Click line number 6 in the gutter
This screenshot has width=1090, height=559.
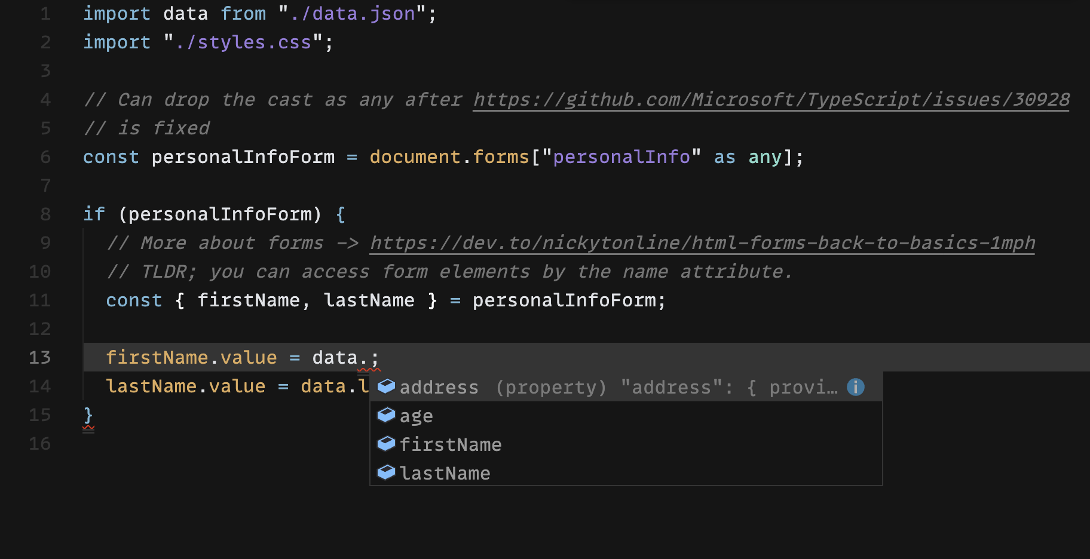[x=45, y=156]
